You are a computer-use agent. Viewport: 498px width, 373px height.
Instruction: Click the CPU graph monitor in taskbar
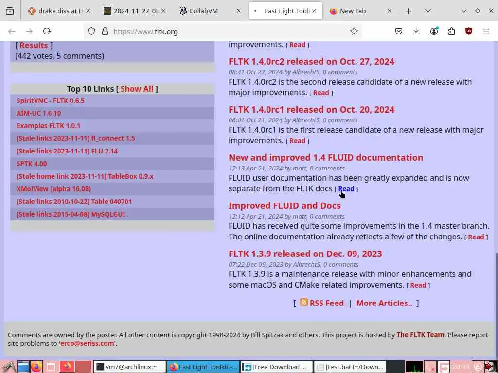[414, 367]
